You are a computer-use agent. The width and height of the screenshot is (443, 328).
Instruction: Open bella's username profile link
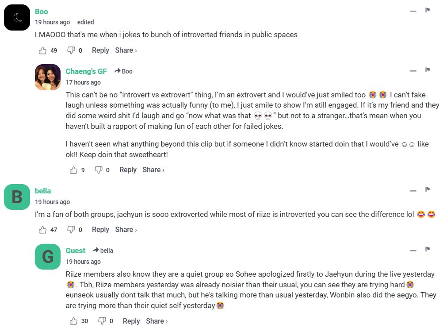pyautogui.click(x=43, y=191)
